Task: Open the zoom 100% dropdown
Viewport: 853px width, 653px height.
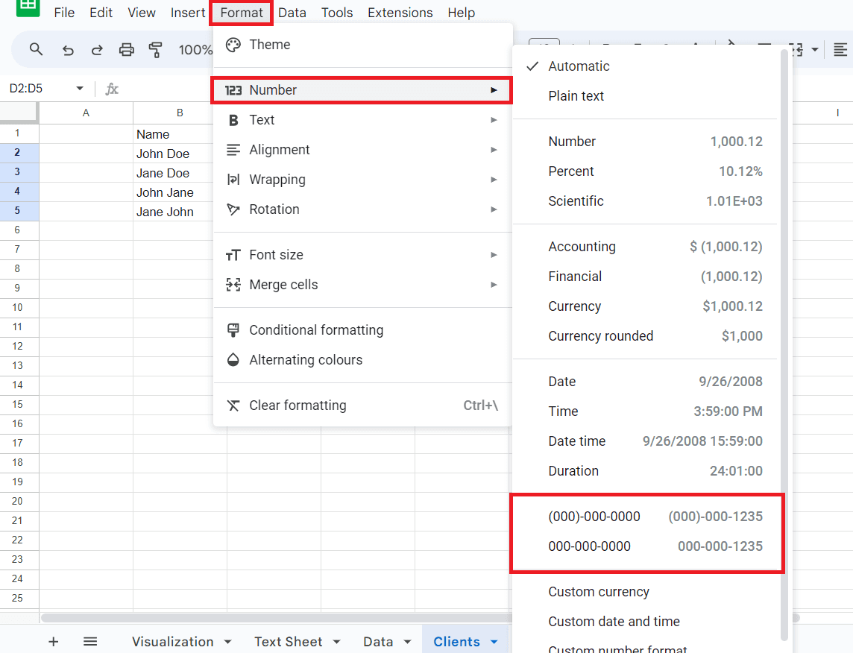Action: 195,50
